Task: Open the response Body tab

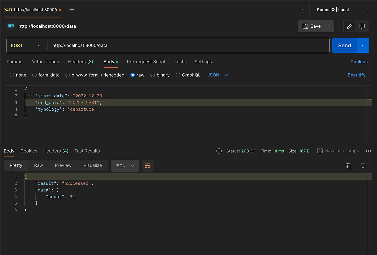Action: [9, 151]
